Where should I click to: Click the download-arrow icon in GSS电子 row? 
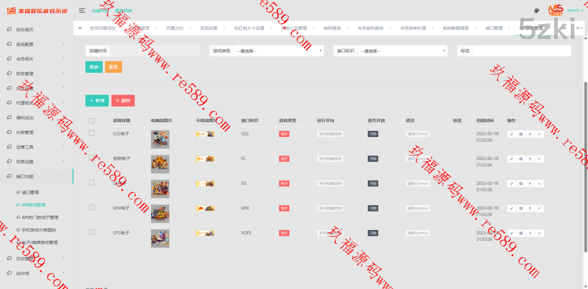pyautogui.click(x=530, y=134)
